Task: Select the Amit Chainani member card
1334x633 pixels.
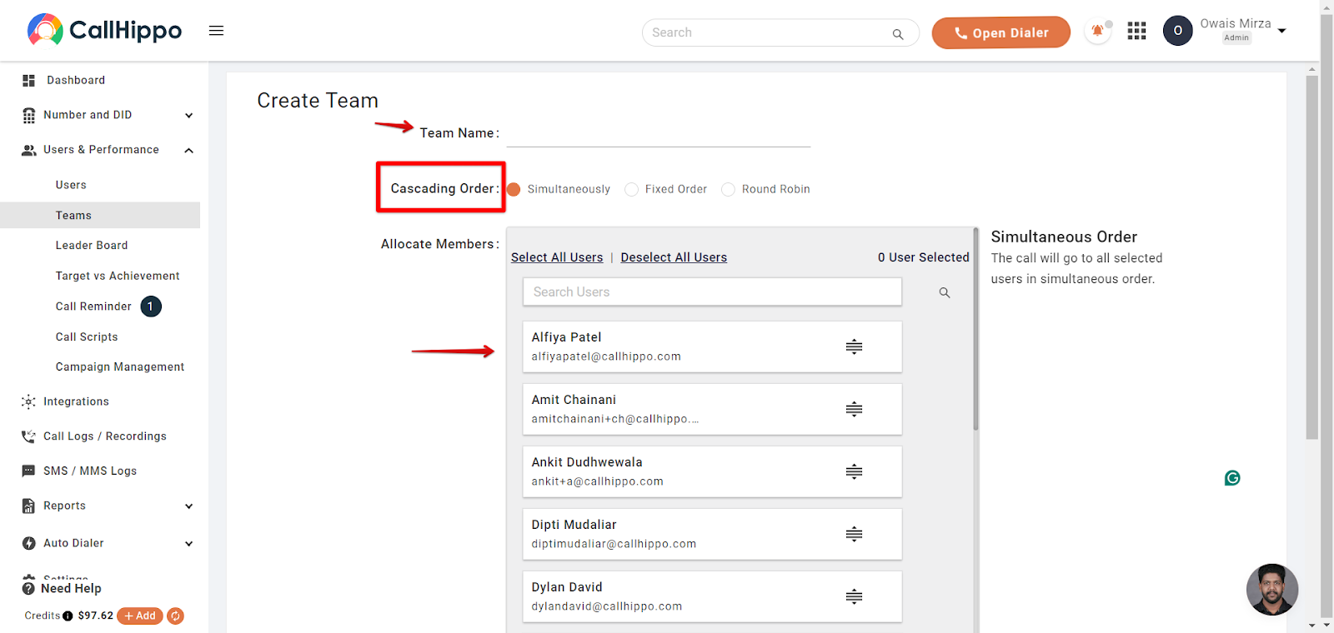Action: [712, 409]
